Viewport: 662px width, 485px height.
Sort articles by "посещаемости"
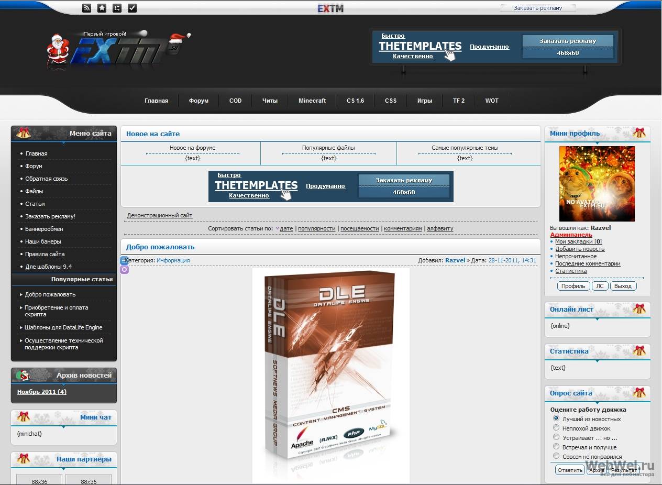[x=360, y=228]
